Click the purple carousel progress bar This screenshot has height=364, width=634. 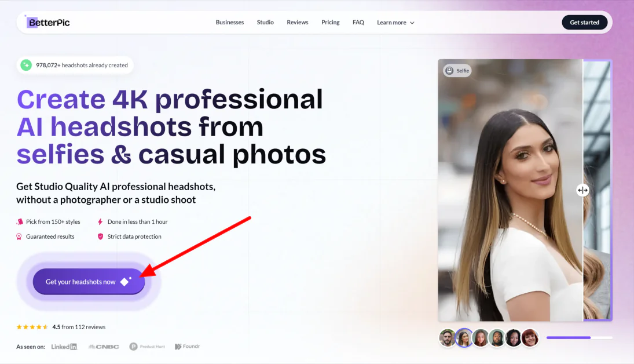coord(579,337)
